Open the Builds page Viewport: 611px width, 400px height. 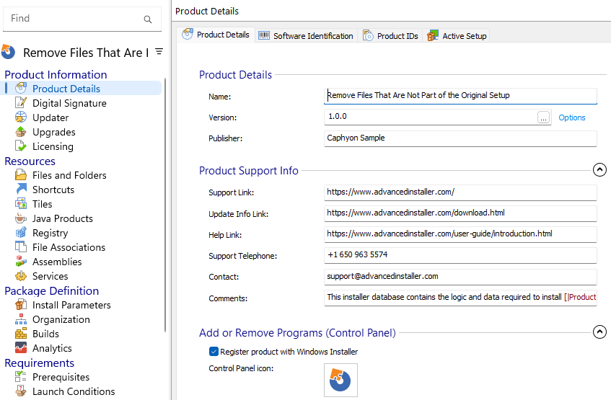point(45,334)
